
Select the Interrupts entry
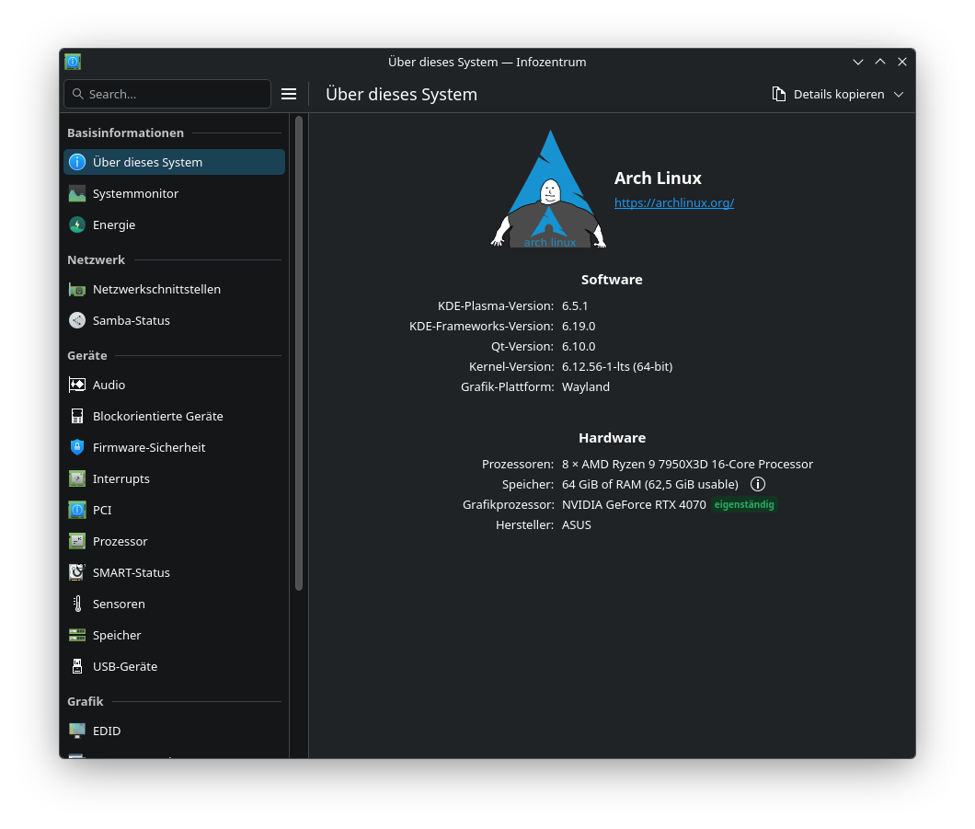click(x=174, y=478)
